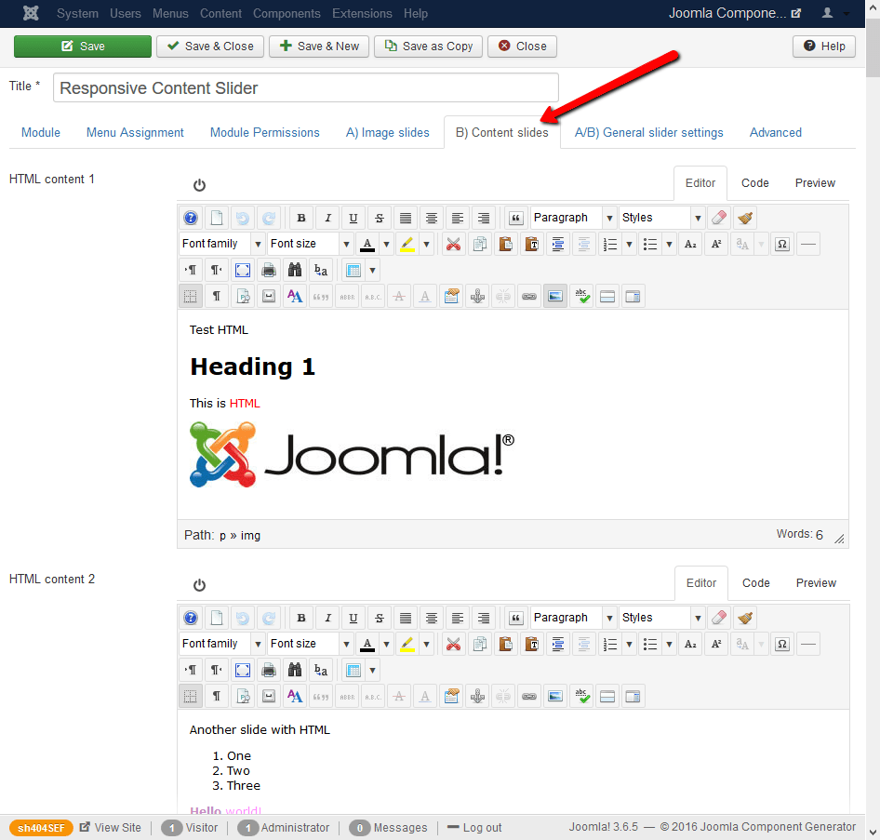Open binoculars find tool in HTML content 1
This screenshot has height=840, width=880.
[295, 271]
